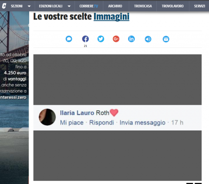Viewport: 209px width, 184px height.
Task: Follow the Immagini headline link
Action: click(111, 17)
